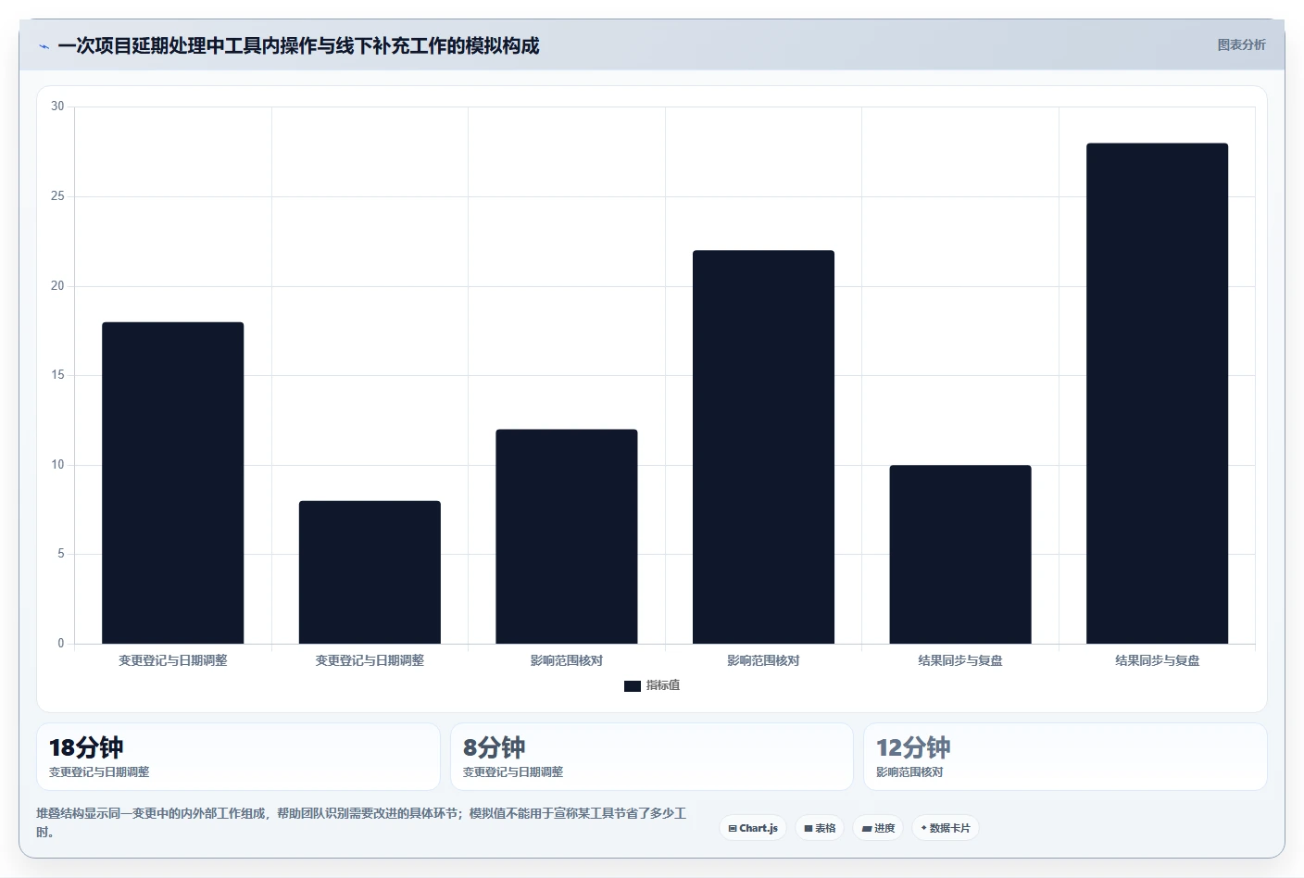Image resolution: width=1304 pixels, height=878 pixels.
Task: Select the 数据卡片 chip
Action: pyautogui.click(x=946, y=828)
